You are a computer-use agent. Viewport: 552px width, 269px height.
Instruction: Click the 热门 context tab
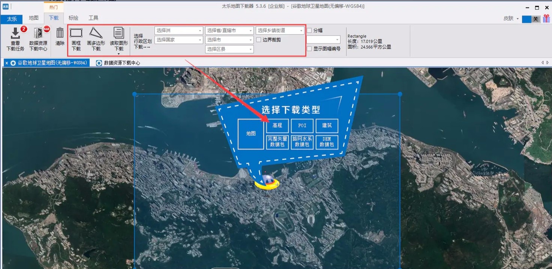54,7
